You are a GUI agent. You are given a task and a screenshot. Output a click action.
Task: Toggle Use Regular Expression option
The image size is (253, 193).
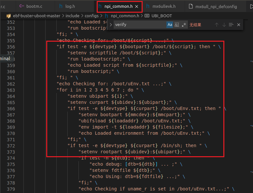(184, 25)
